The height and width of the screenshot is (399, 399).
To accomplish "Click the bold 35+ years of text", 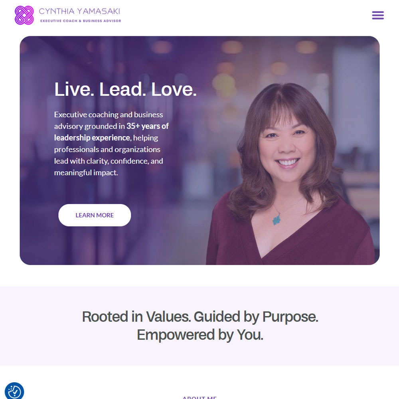I will pyautogui.click(x=148, y=126).
